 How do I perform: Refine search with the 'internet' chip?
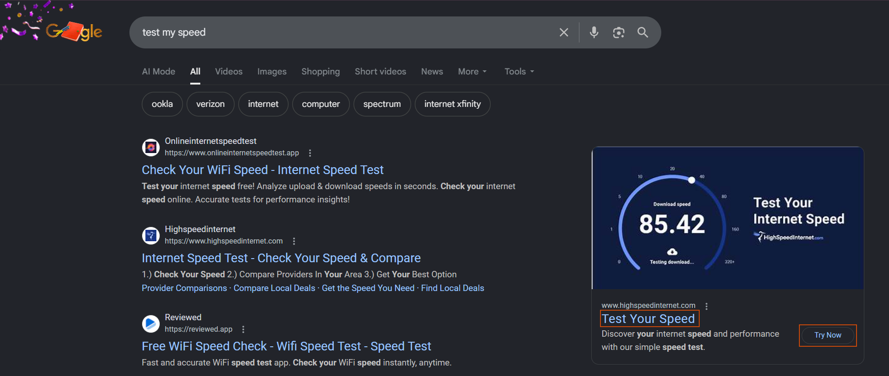[263, 104]
